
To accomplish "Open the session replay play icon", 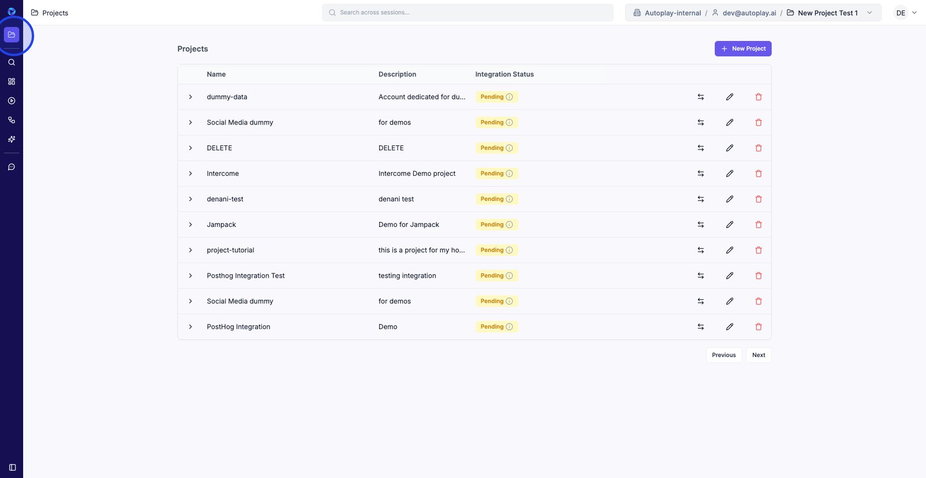I will (x=12, y=101).
